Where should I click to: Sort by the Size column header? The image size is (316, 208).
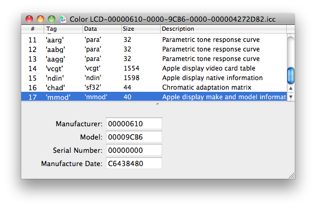point(141,29)
